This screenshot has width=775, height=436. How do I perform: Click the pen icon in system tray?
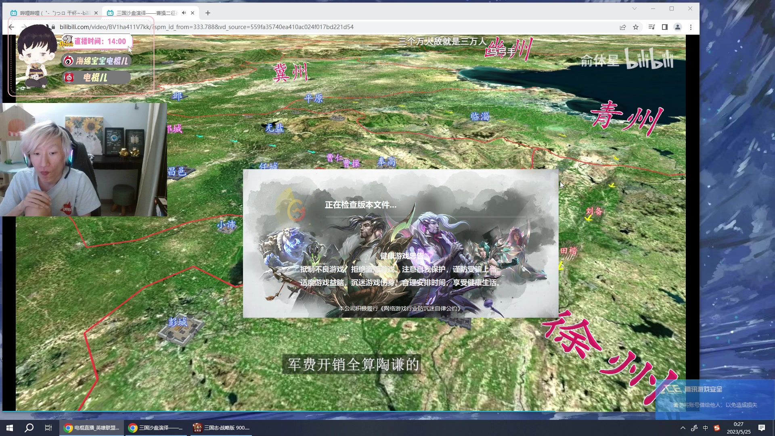point(694,428)
